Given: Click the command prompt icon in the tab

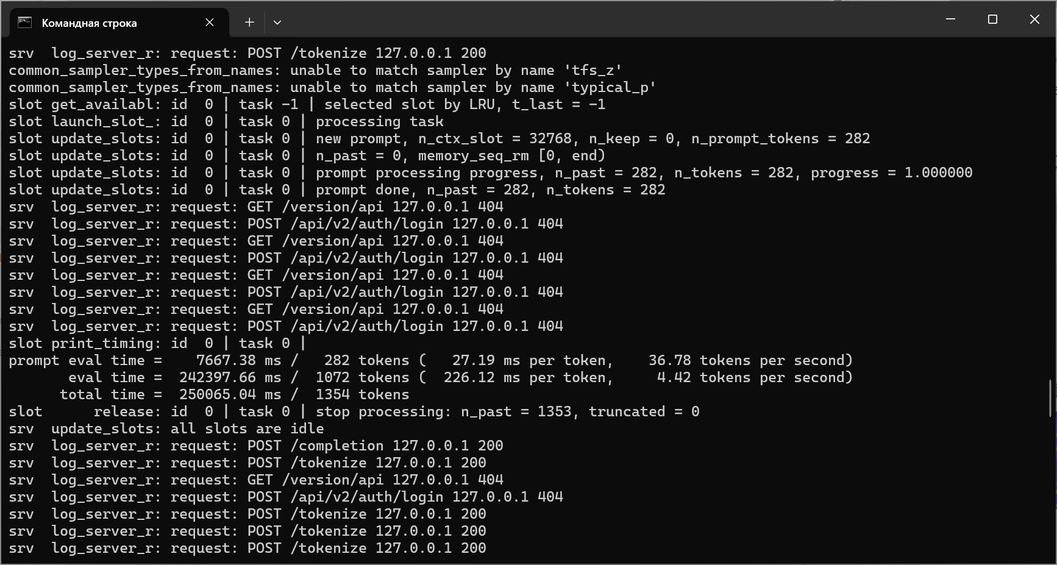Looking at the screenshot, I should point(24,23).
